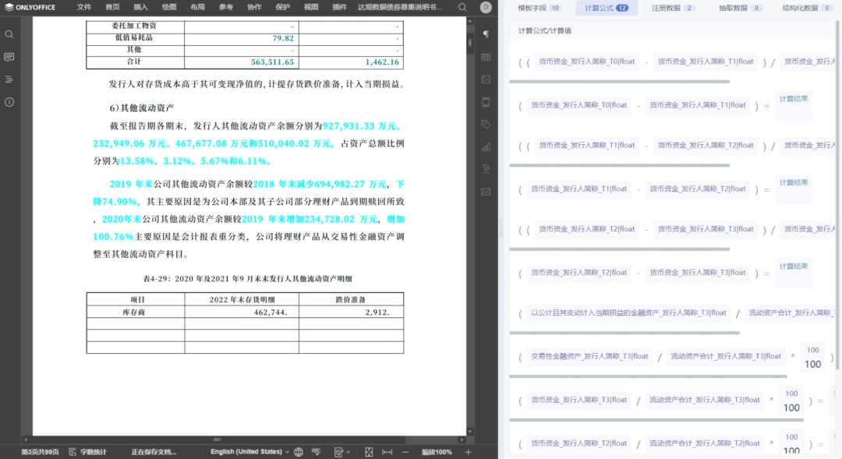Switch to the 注册数据 tab
The height and width of the screenshot is (459, 842).
pos(672,8)
